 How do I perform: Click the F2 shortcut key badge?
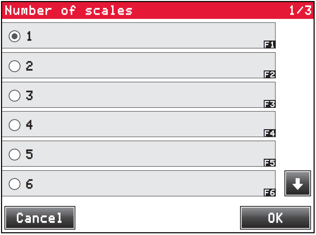pos(270,74)
